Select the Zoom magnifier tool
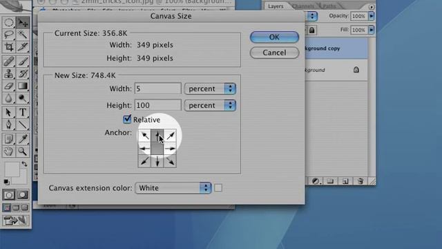Viewport: 442px width, 249px height. click(x=23, y=151)
